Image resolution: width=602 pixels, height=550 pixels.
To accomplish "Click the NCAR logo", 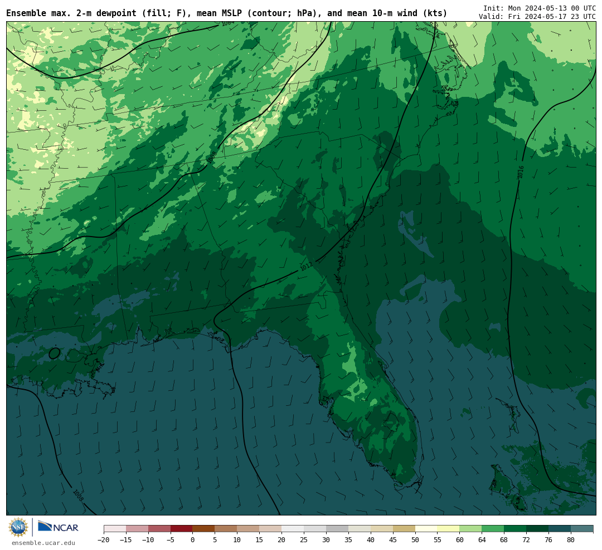I will pos(58,527).
